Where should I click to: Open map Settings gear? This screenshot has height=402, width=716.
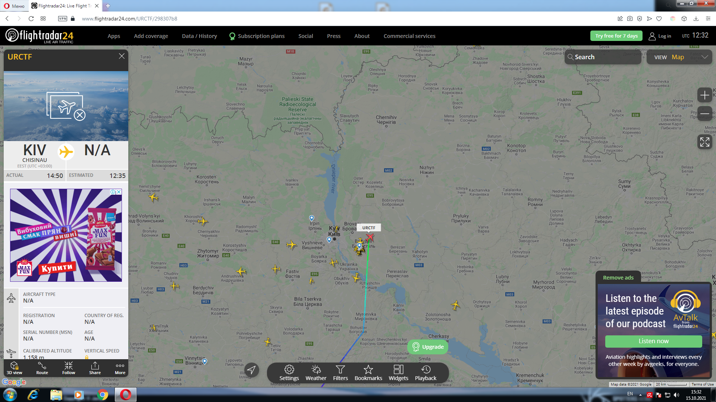[289, 373]
